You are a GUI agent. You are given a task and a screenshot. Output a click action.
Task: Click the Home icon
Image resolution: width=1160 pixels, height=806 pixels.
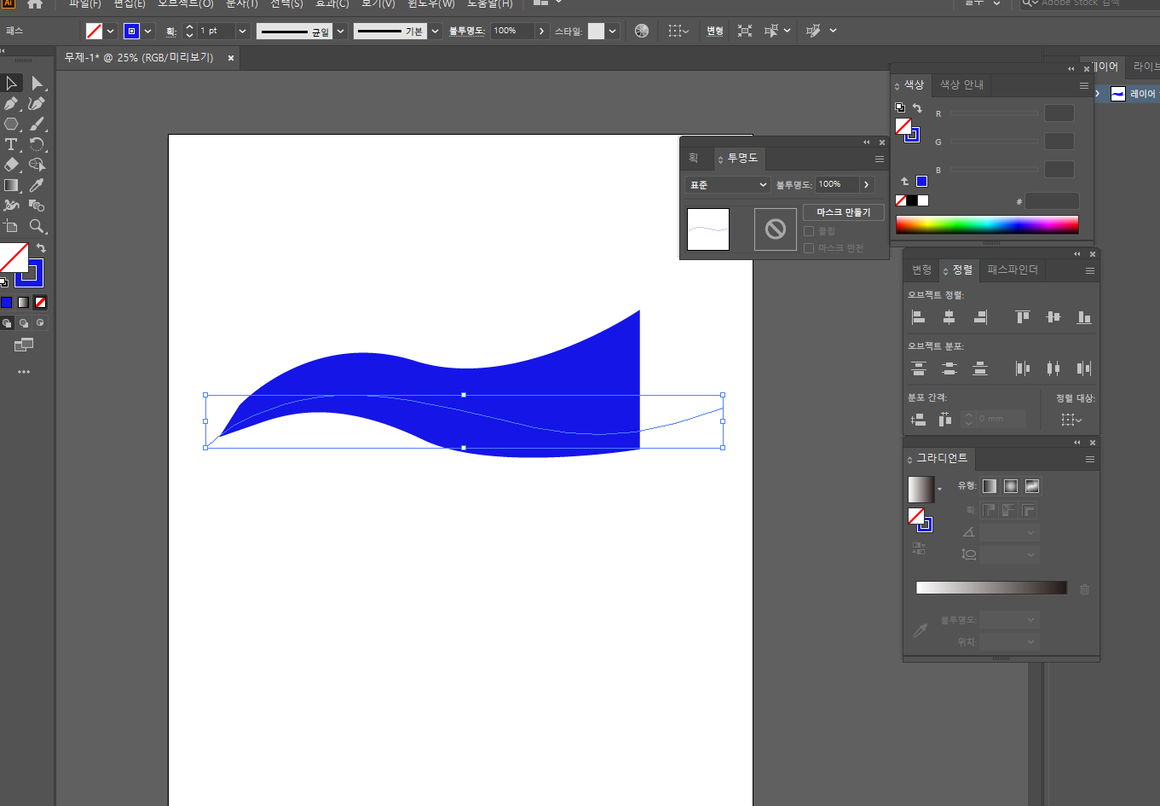[x=35, y=3]
